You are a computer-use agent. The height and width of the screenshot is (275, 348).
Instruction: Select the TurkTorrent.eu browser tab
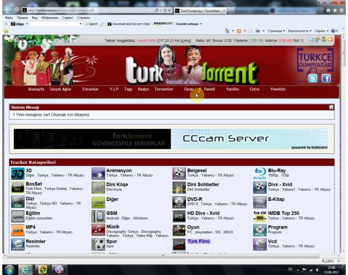pyautogui.click(x=200, y=11)
